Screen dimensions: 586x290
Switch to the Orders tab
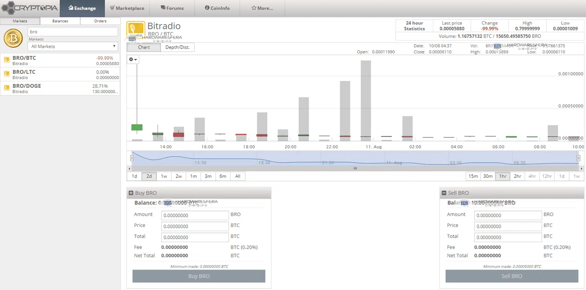pyautogui.click(x=100, y=21)
